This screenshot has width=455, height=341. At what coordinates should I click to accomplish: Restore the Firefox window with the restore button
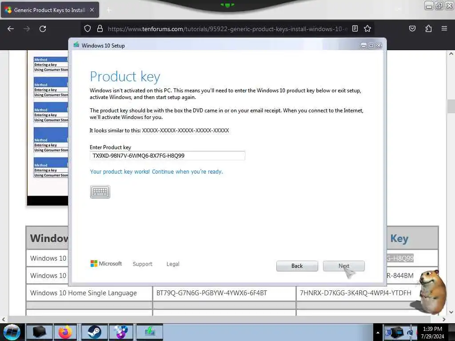click(439, 5)
